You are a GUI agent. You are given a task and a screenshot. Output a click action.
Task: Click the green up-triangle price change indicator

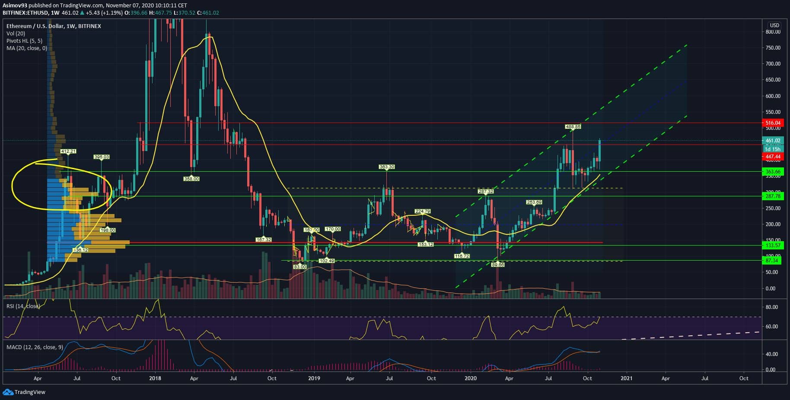coord(83,13)
